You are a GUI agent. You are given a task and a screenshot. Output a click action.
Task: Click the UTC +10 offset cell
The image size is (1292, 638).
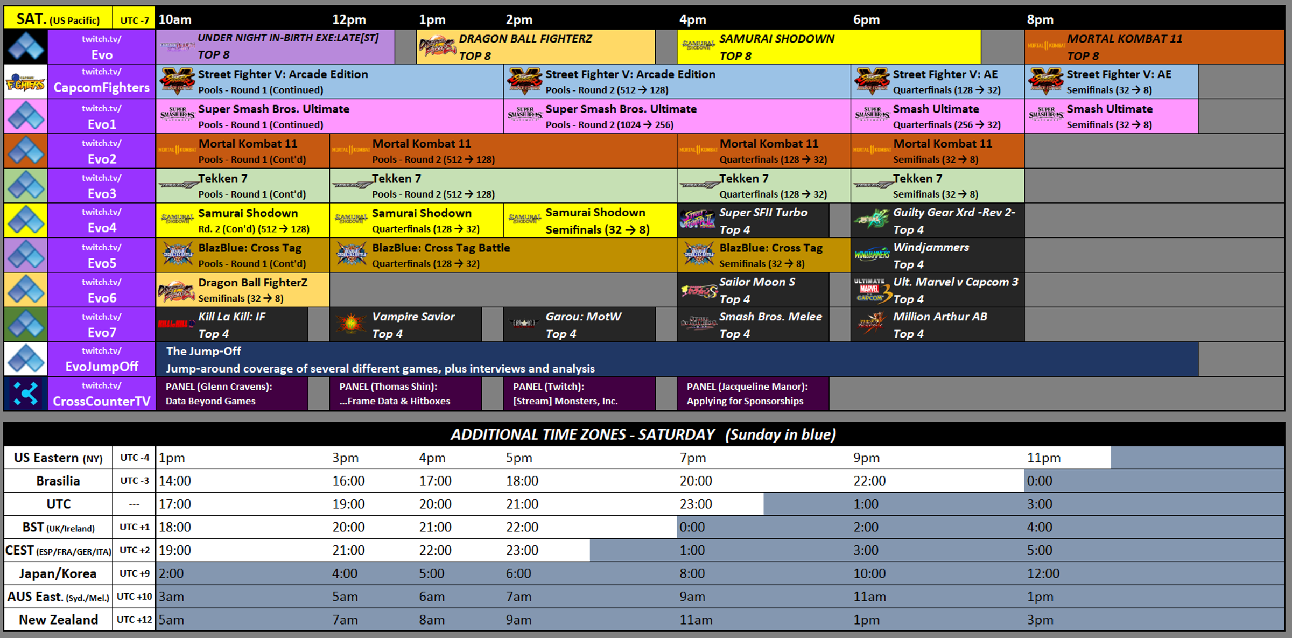pyautogui.click(x=134, y=597)
